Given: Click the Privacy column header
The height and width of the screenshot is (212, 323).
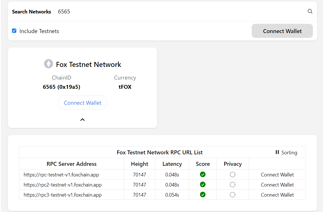Looking at the screenshot, I should click(x=233, y=164).
